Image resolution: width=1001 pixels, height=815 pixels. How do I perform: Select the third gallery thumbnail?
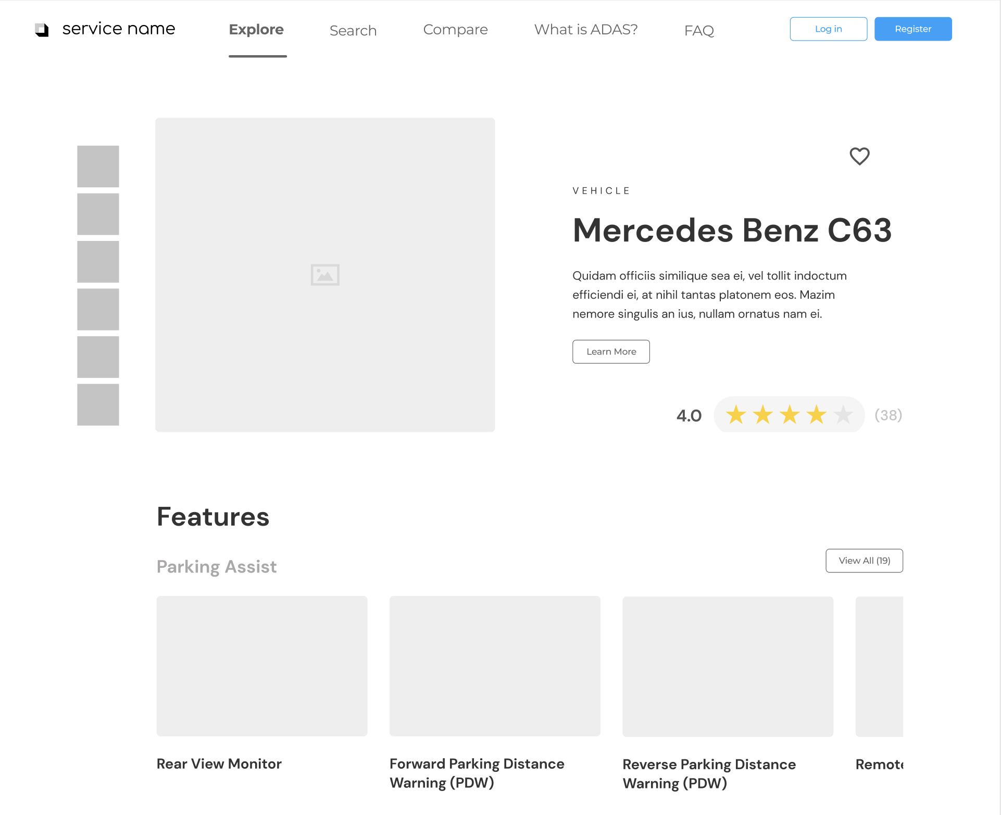coord(98,262)
